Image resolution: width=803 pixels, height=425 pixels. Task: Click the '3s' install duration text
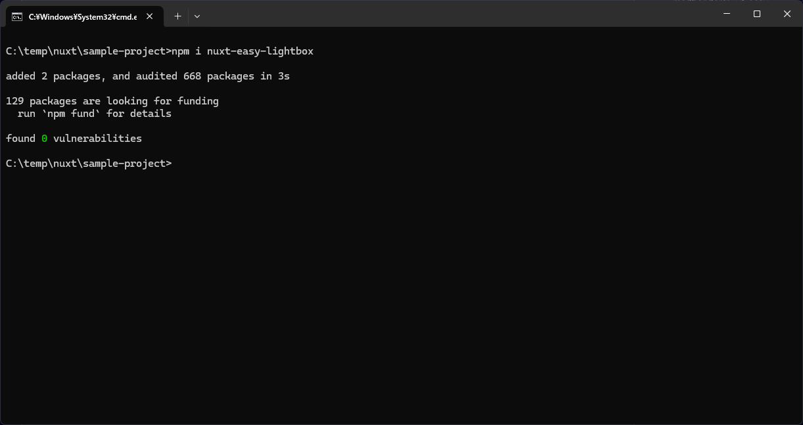pyautogui.click(x=284, y=76)
